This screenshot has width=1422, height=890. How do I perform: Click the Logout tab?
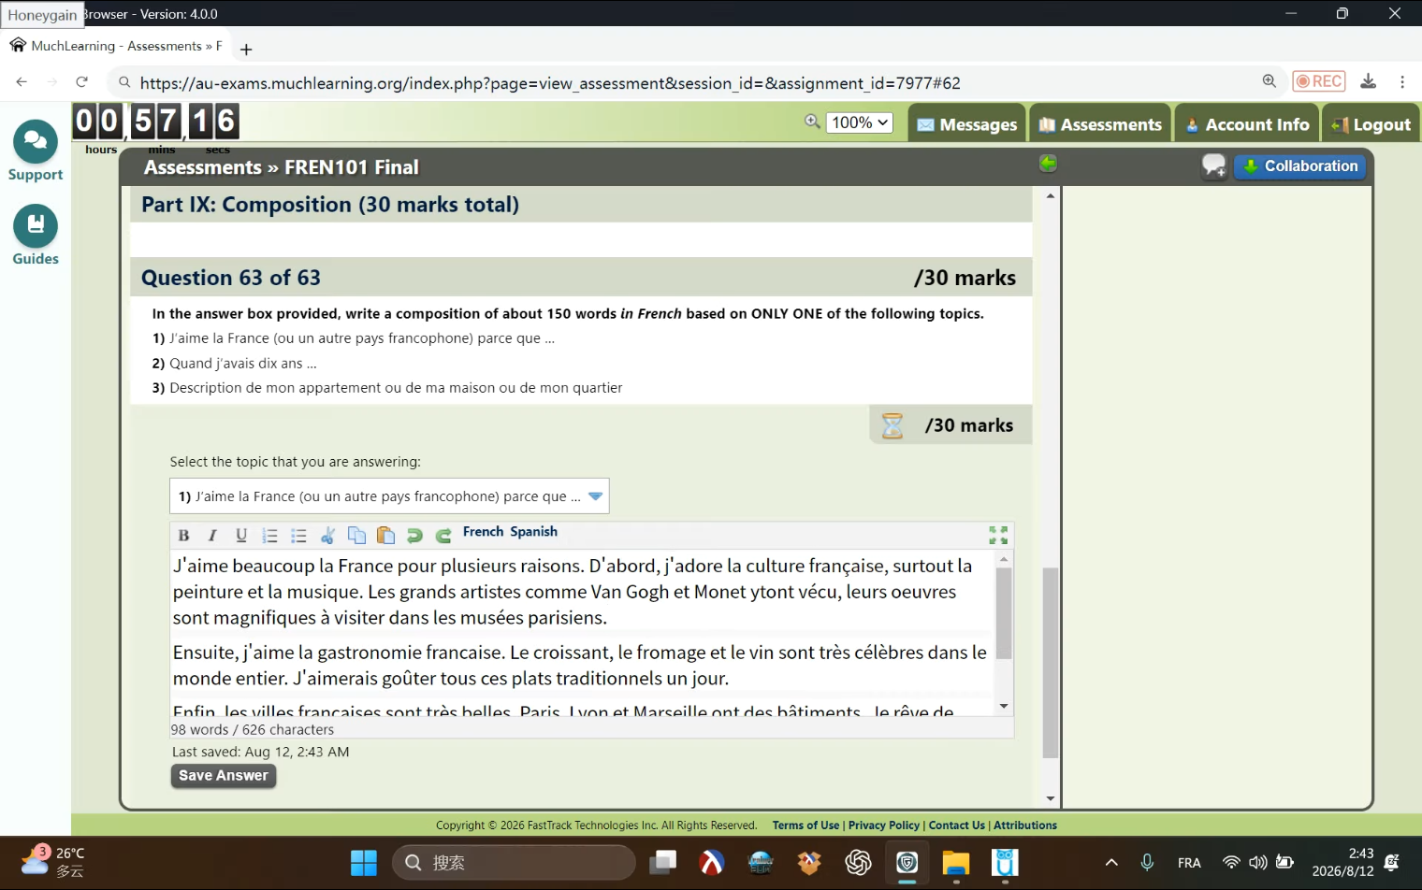click(x=1371, y=124)
